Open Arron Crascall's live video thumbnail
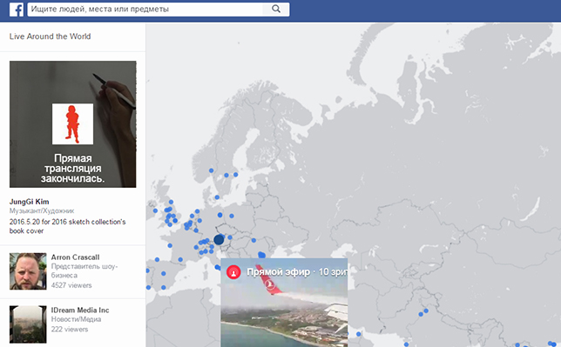The width and height of the screenshot is (561, 347). tap(28, 271)
